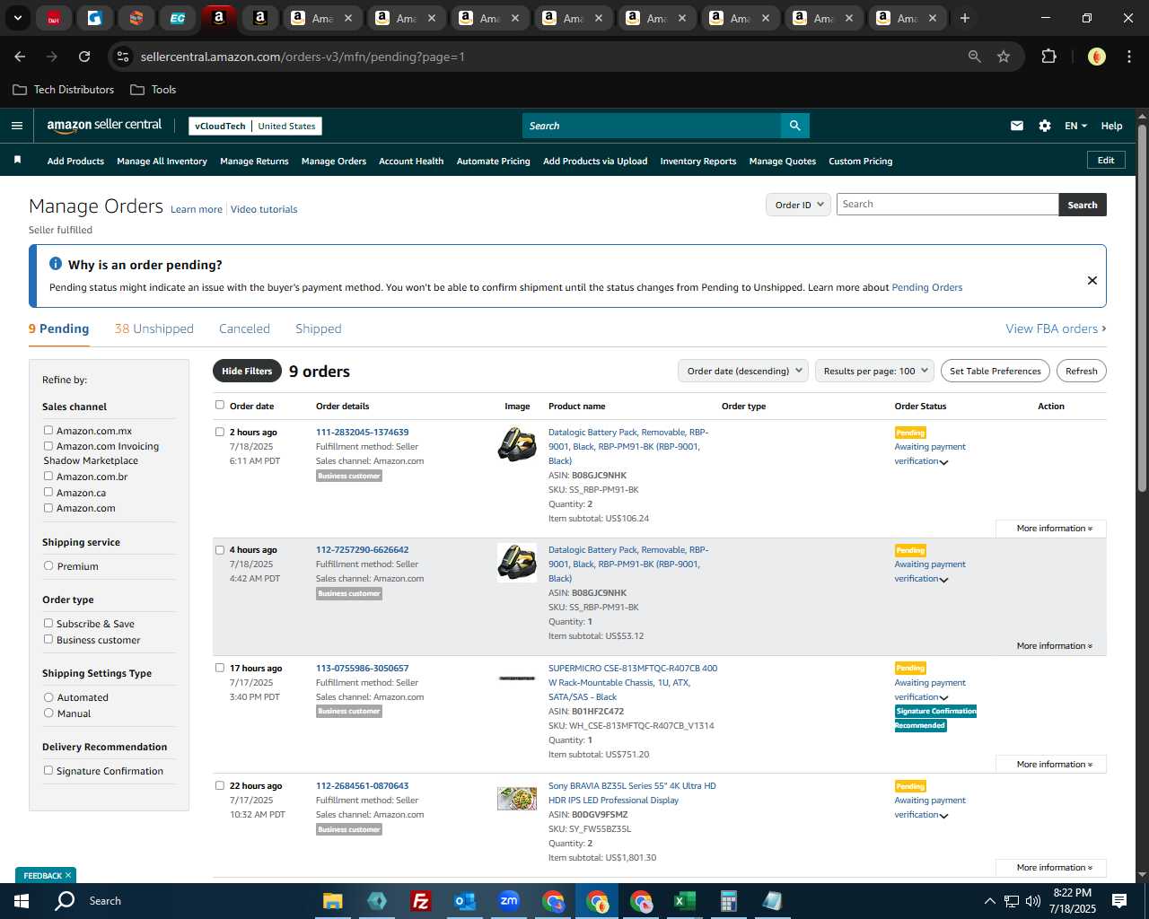Viewport: 1149px width, 919px height.
Task: Check the Amazon.com Invoicing Shadow Marketplace filter
Action: [48, 445]
